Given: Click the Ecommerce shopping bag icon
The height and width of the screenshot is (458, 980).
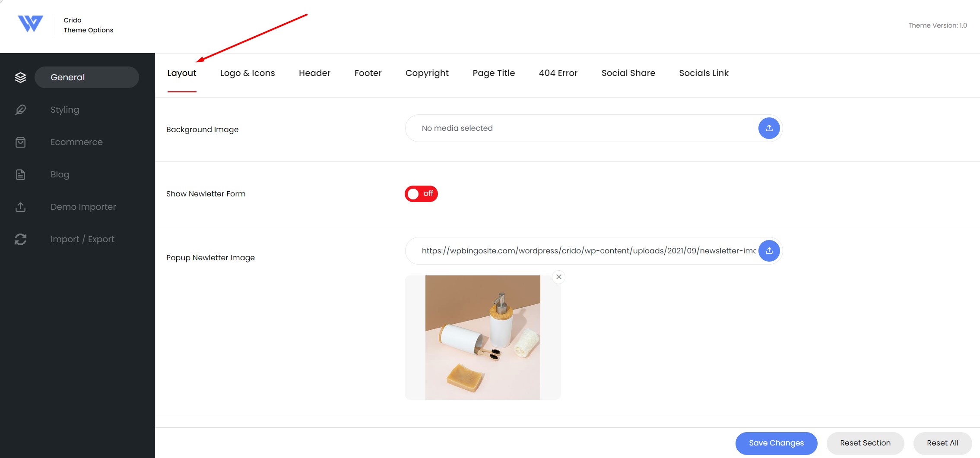Looking at the screenshot, I should click(20, 142).
